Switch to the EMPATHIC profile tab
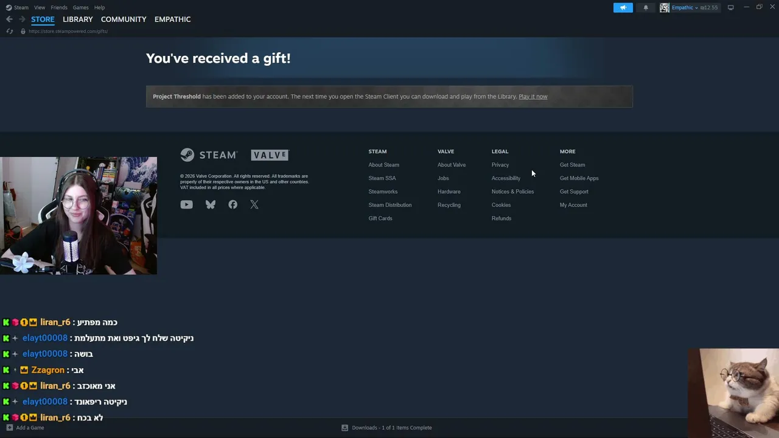 [x=173, y=19]
